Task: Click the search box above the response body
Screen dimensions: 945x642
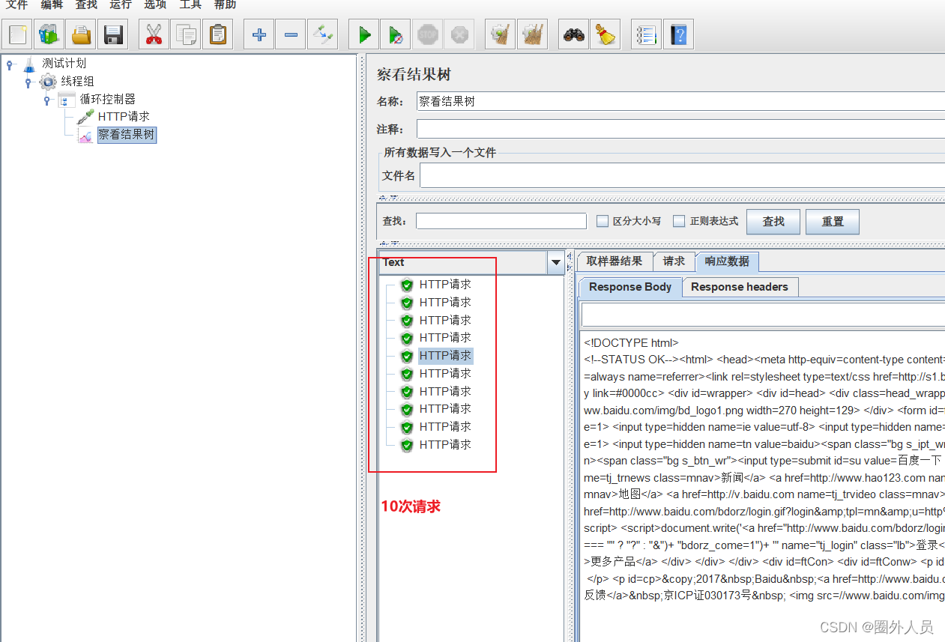Action: pyautogui.click(x=763, y=314)
